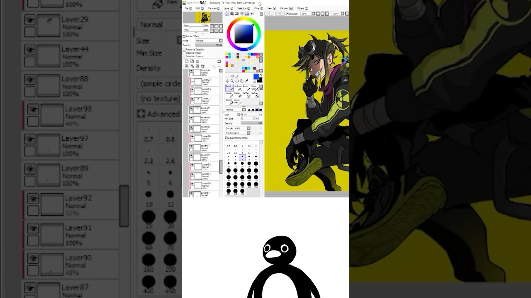Choose brush size preset 20

(x=256, y=164)
